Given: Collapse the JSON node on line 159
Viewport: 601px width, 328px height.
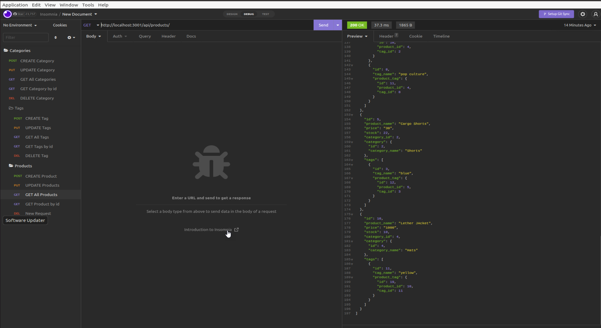Looking at the screenshot, I should tap(351, 142).
